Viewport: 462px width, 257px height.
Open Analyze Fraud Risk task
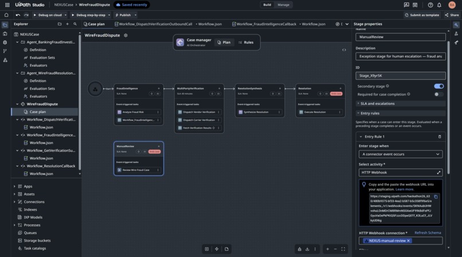(139, 112)
